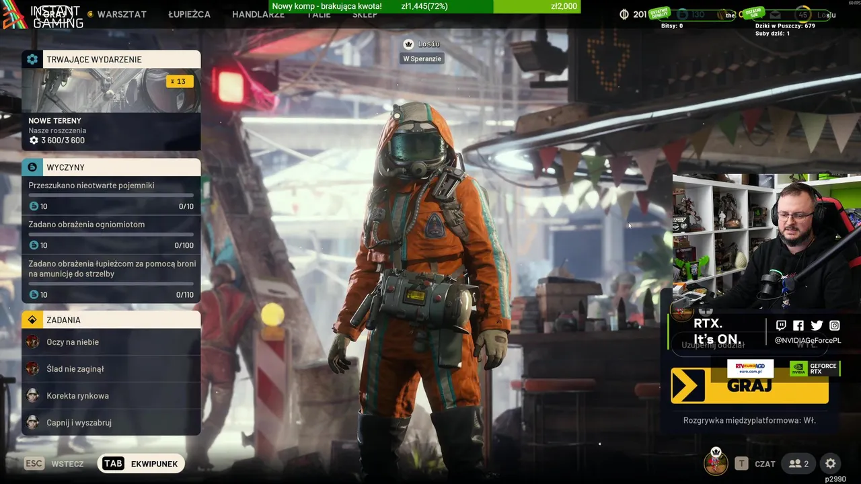Click the 3 600/3 600 event progress text
This screenshot has height=484, width=861.
pyautogui.click(x=63, y=140)
